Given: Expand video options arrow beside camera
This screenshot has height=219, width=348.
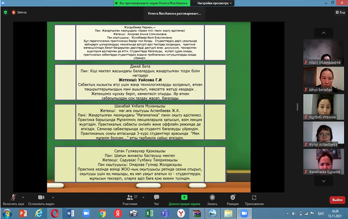Looking at the screenshot, I should (x=53, y=197).
